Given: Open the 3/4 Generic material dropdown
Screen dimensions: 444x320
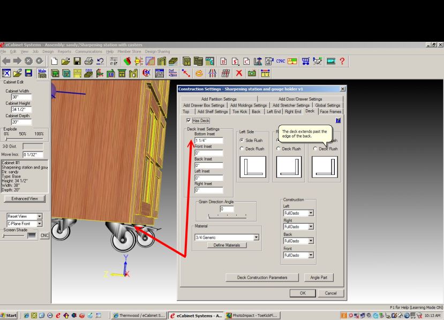Looking at the screenshot, I should pyautogui.click(x=256, y=238).
